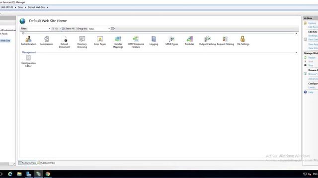Open Server Manager from the taskbar
This screenshot has width=318, height=178.
tap(29, 174)
